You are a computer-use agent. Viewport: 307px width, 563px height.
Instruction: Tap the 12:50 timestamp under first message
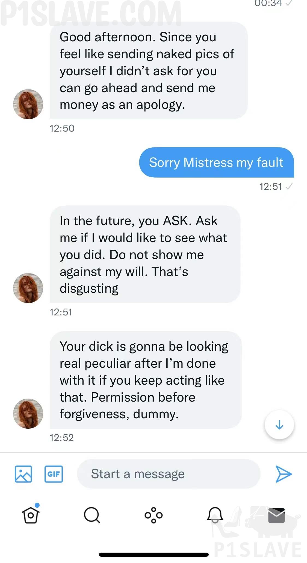click(x=62, y=128)
